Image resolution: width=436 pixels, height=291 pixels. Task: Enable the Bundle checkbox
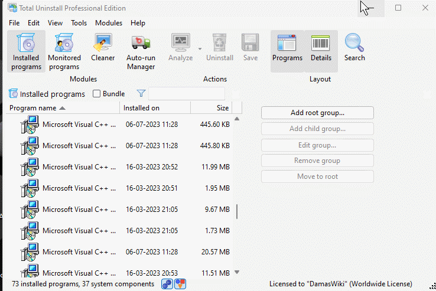coord(96,94)
